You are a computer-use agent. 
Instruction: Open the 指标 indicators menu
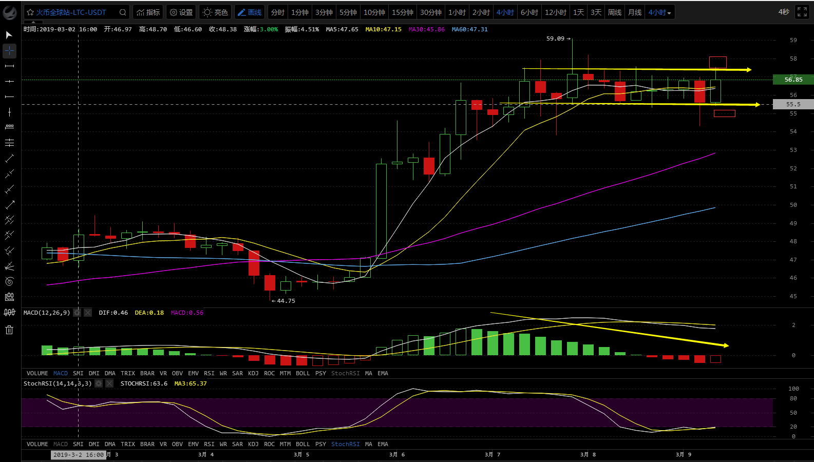pyautogui.click(x=148, y=12)
